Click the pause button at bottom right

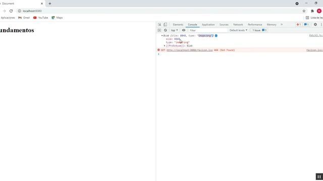[319, 176]
